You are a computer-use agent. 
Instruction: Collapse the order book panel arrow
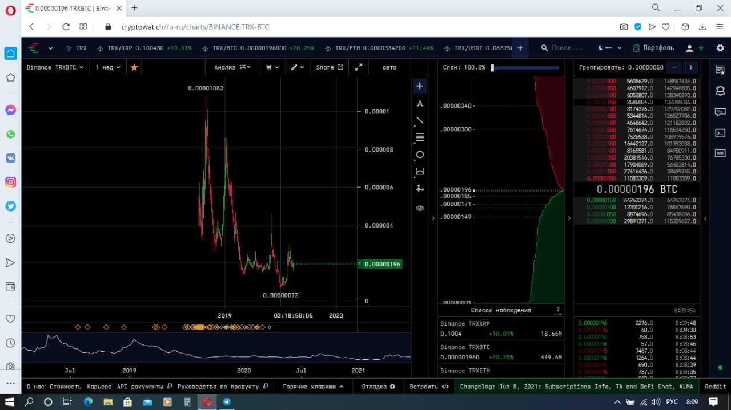pyautogui.click(x=705, y=218)
